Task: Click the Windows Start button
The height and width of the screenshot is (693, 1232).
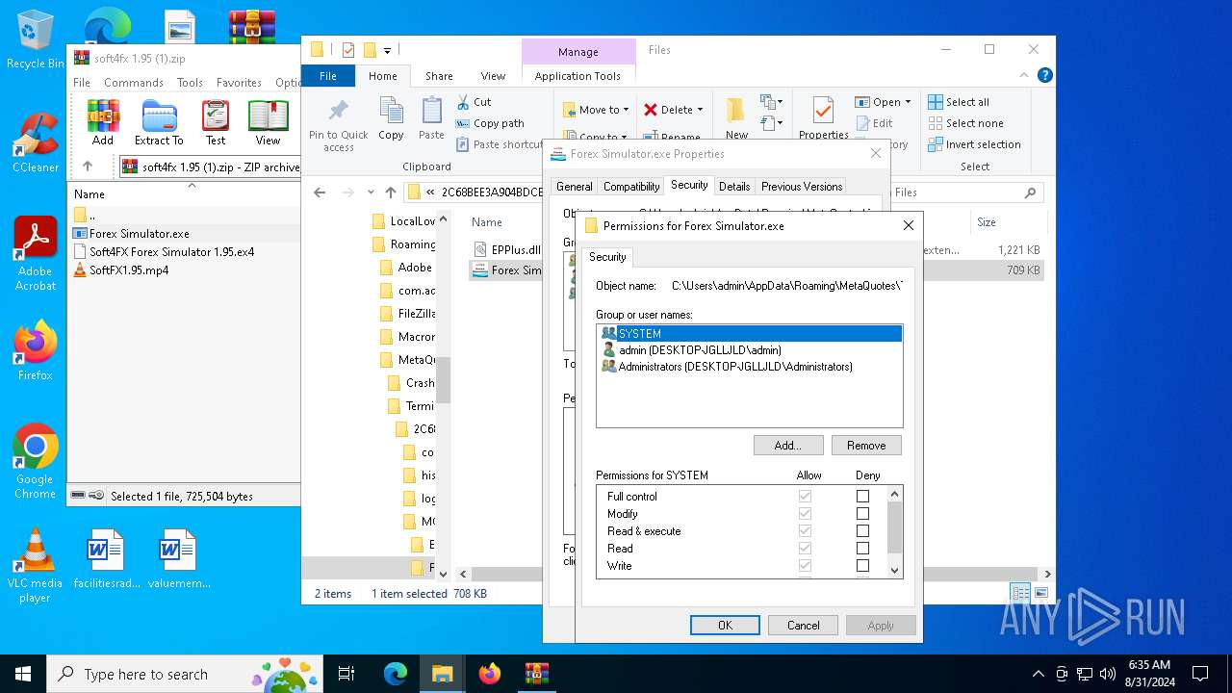Action: [x=23, y=674]
